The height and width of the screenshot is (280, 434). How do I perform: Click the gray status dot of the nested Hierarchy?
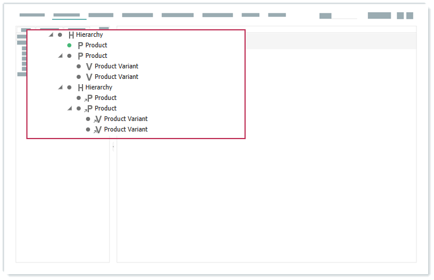pos(69,87)
